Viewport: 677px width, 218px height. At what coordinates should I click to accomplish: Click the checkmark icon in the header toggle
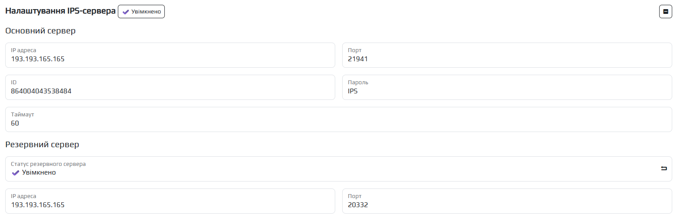tap(126, 12)
